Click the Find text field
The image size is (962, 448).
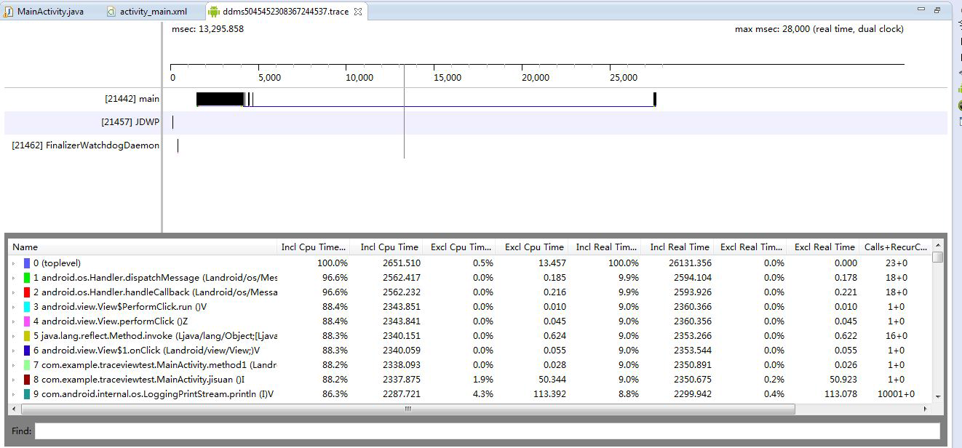coord(487,431)
